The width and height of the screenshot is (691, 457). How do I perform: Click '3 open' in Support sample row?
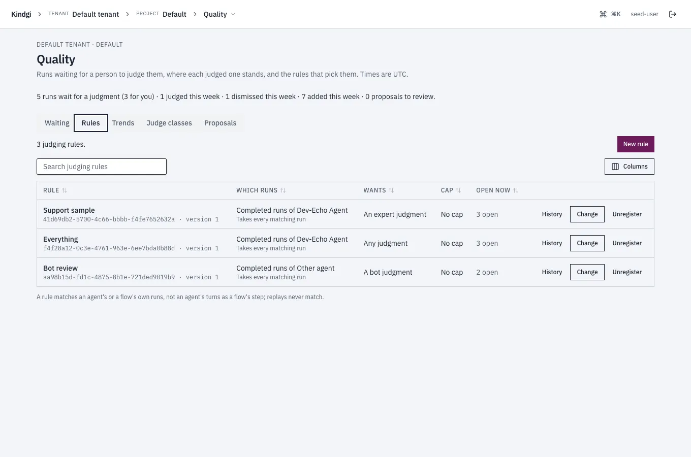(487, 214)
